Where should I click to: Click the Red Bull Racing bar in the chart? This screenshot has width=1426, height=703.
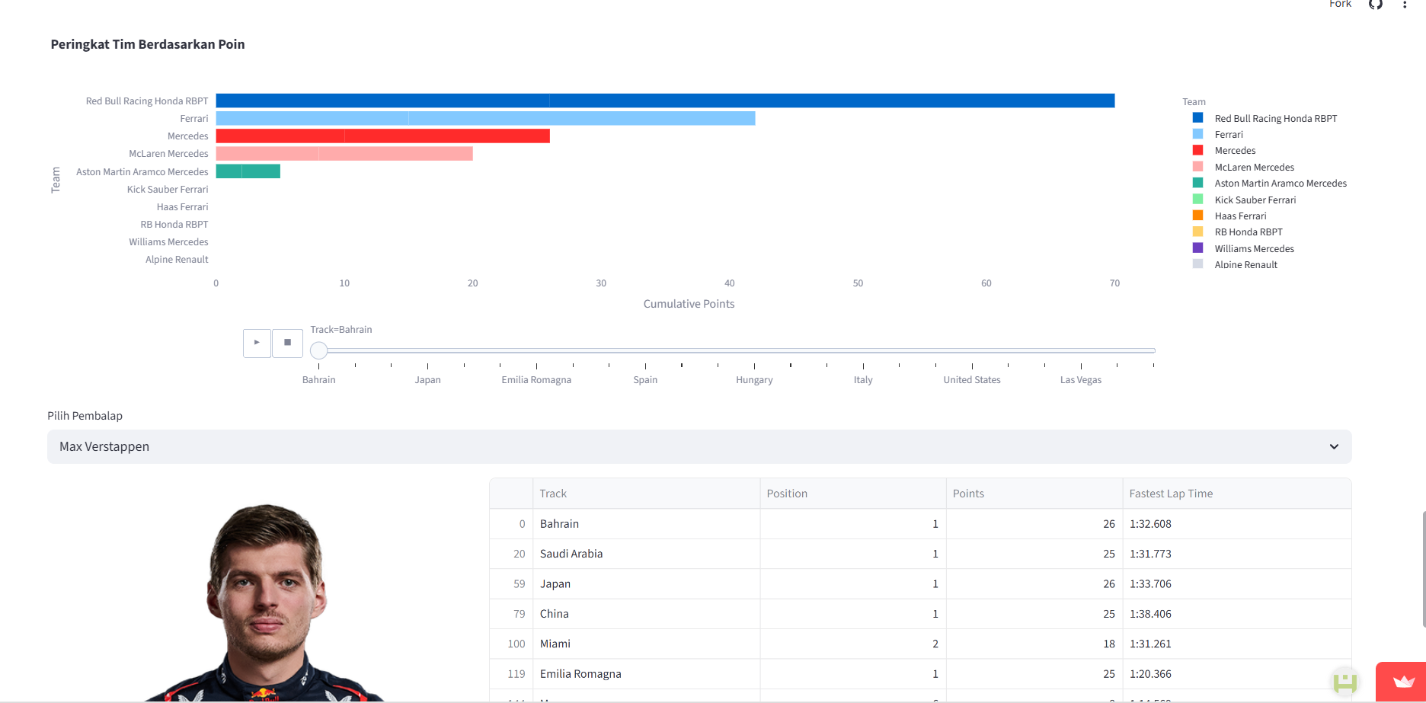pyautogui.click(x=665, y=101)
